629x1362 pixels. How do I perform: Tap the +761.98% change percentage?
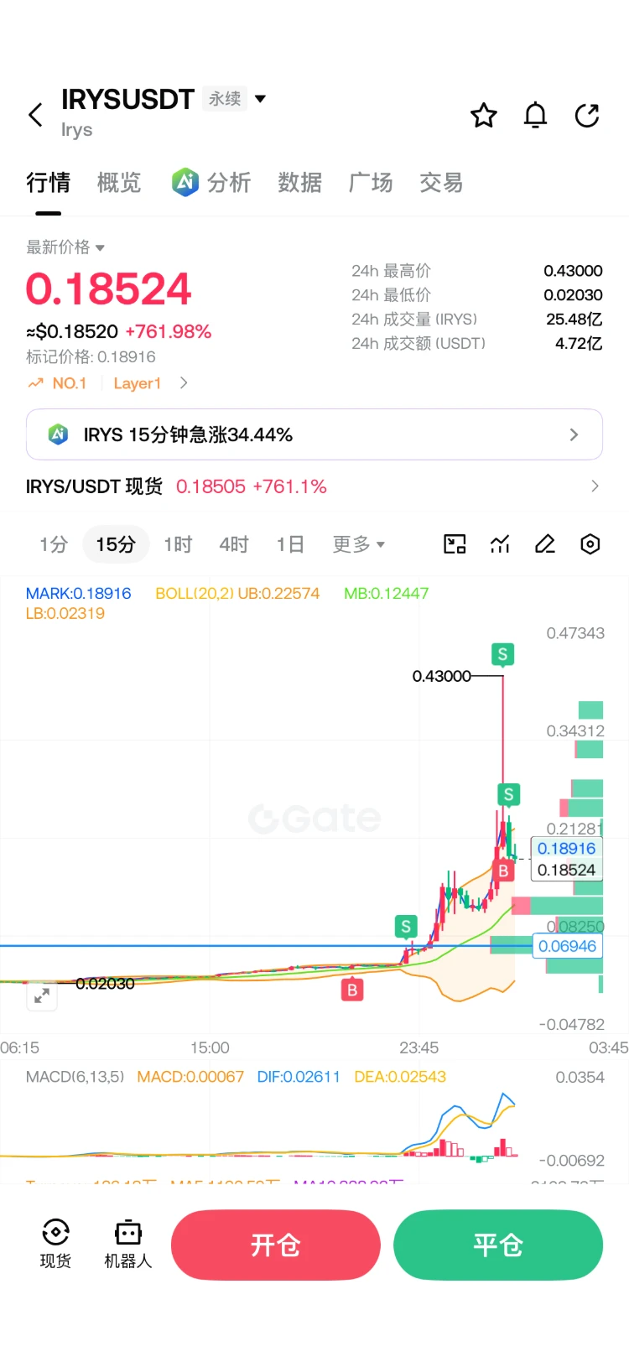(169, 331)
